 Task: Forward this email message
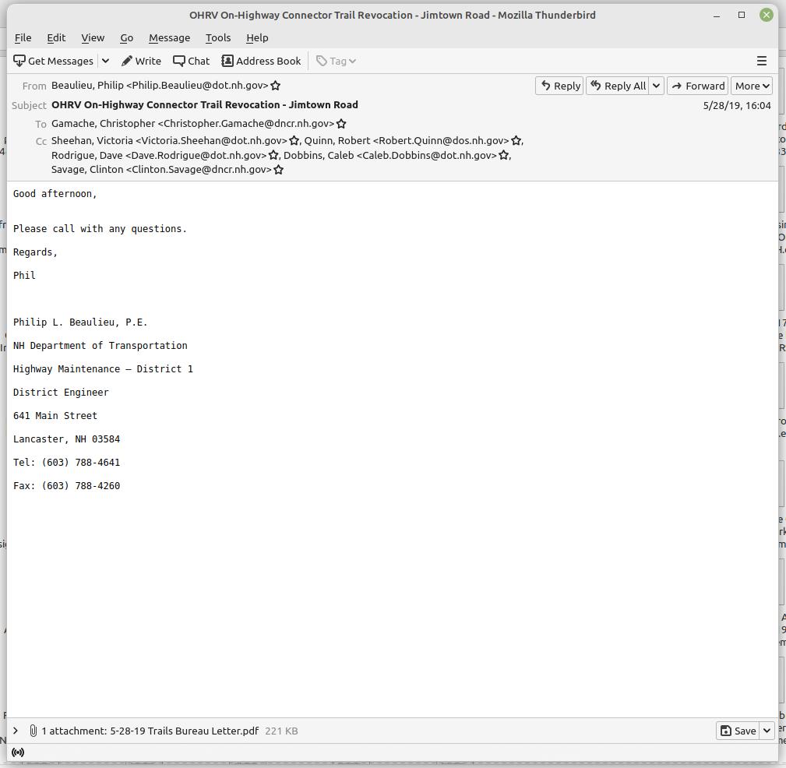(x=697, y=86)
